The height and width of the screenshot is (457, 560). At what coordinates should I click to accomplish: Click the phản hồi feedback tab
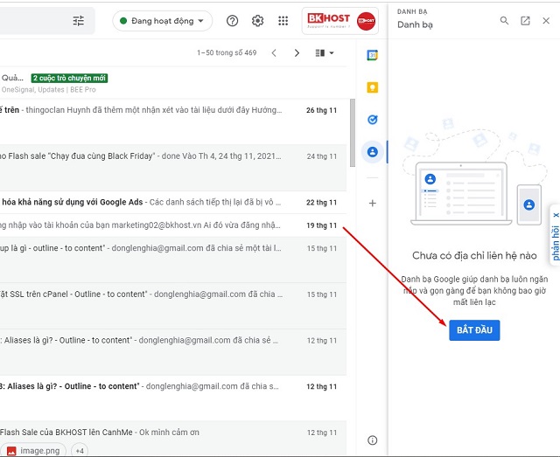[556, 243]
